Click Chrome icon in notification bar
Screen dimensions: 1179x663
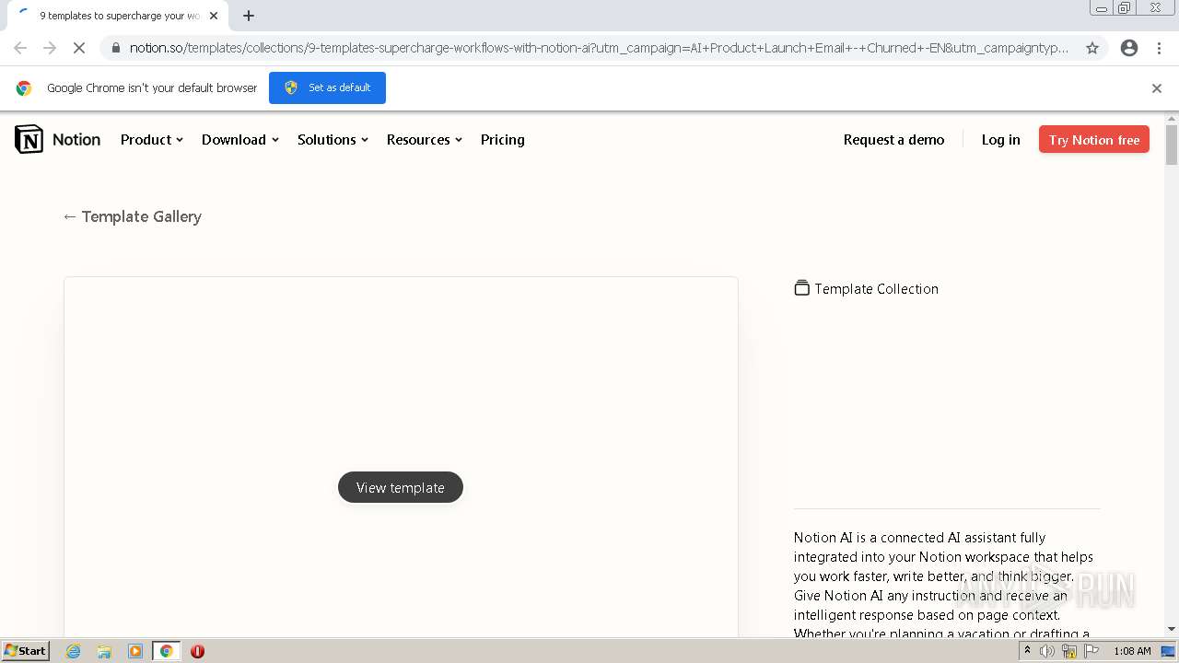pos(24,87)
